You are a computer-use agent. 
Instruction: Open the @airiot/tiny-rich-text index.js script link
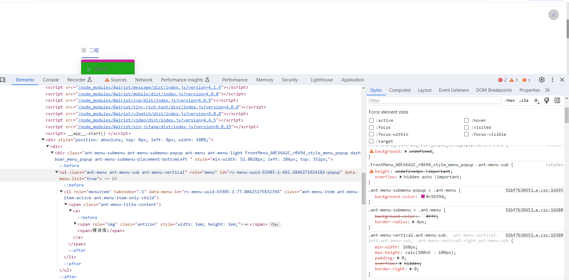[x=158, y=107]
